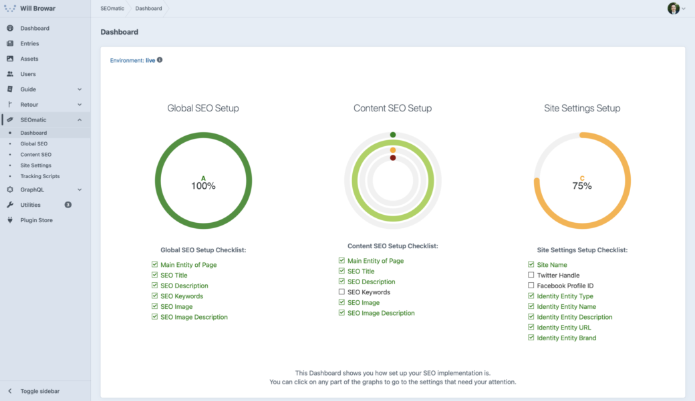Click the Identity Entity URL link
The width and height of the screenshot is (695, 401).
click(564, 328)
